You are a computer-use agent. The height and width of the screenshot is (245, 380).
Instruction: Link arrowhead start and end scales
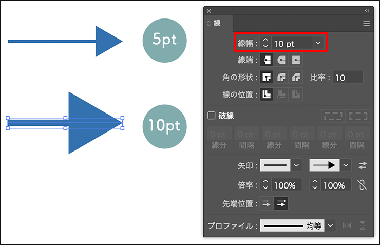click(362, 185)
